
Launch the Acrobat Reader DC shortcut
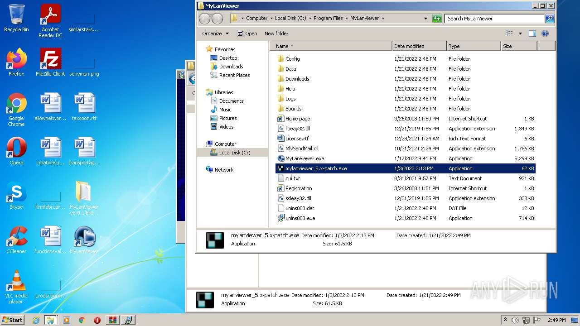(50, 20)
